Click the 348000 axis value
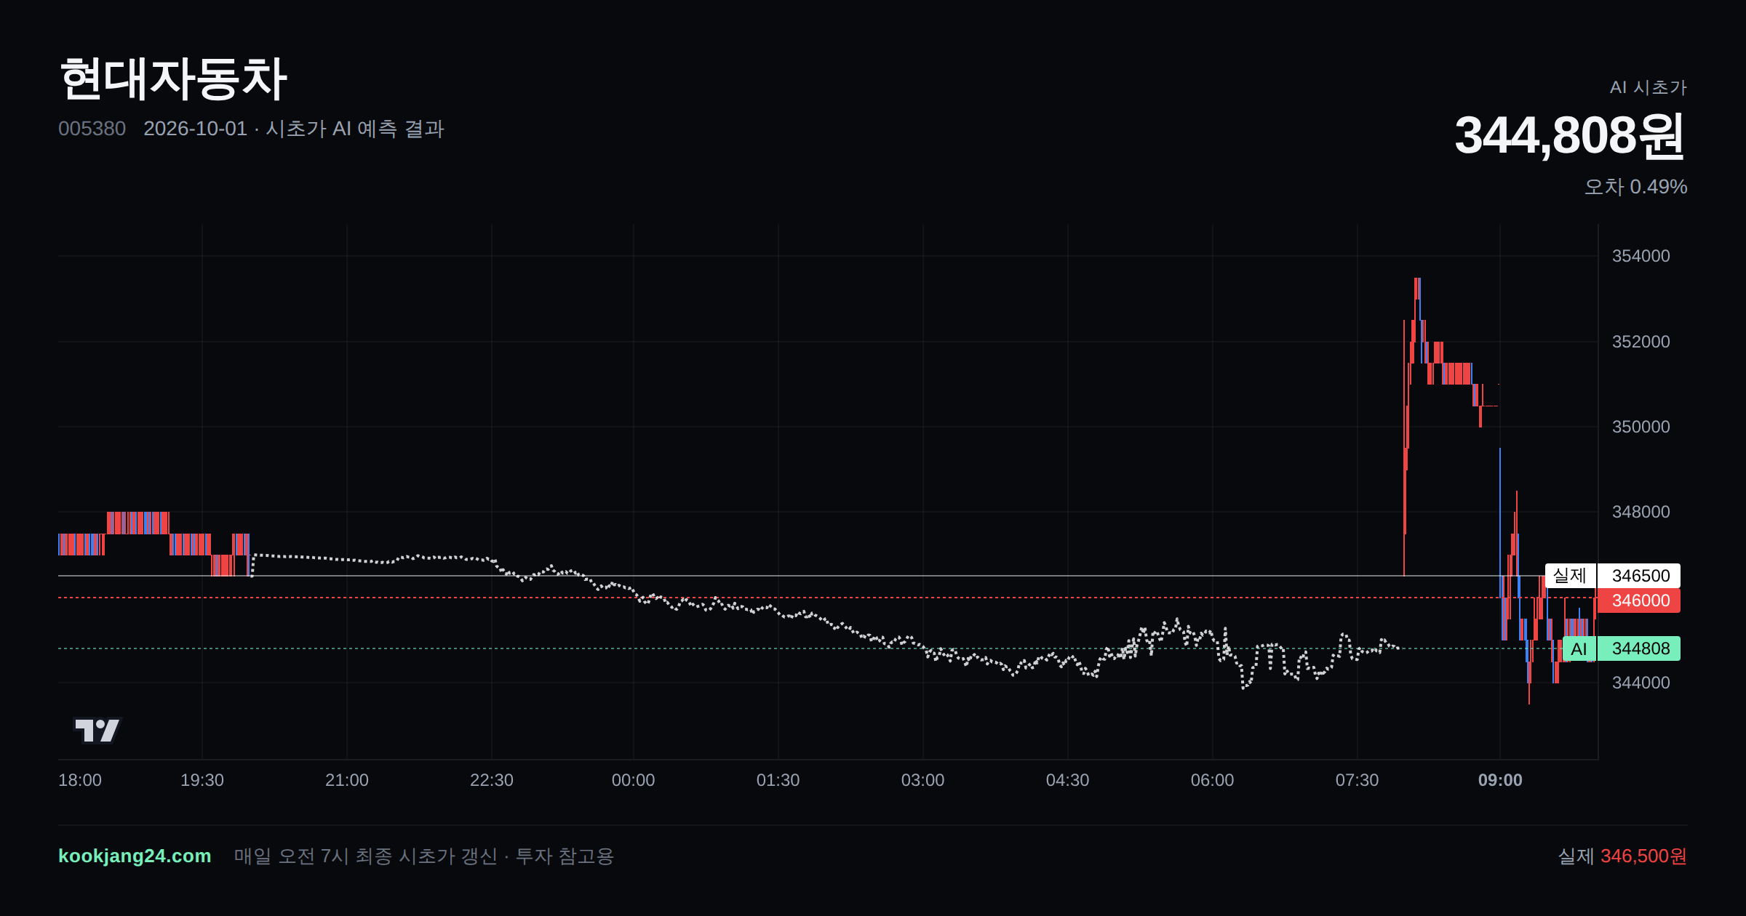This screenshot has height=916, width=1746. [x=1641, y=512]
